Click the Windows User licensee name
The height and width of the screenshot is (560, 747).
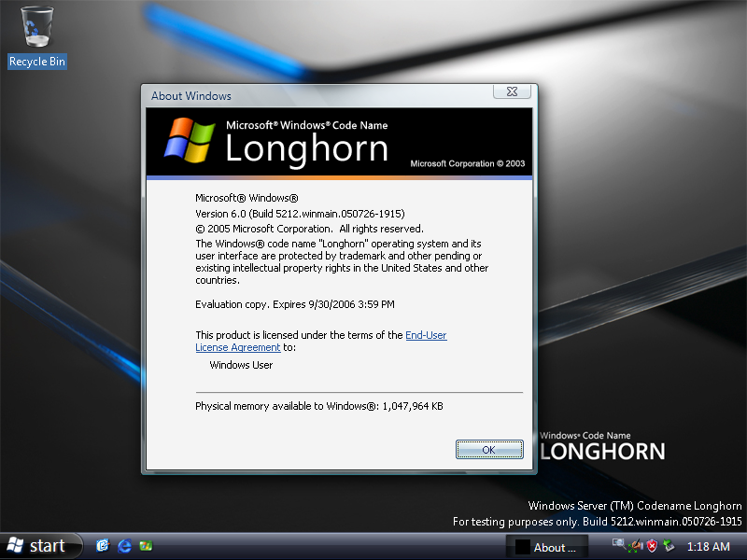[x=241, y=365]
